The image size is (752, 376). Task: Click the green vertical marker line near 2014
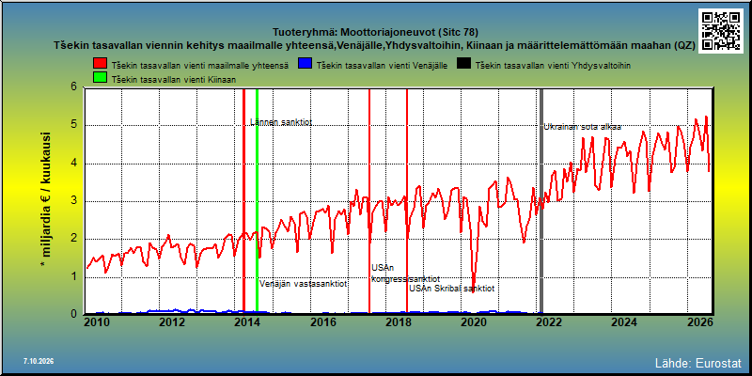(x=257, y=200)
